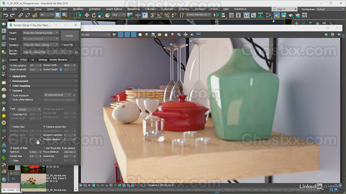346x194 pixels.
Task: Click the Undo arrow icon
Action: tap(5, 15)
